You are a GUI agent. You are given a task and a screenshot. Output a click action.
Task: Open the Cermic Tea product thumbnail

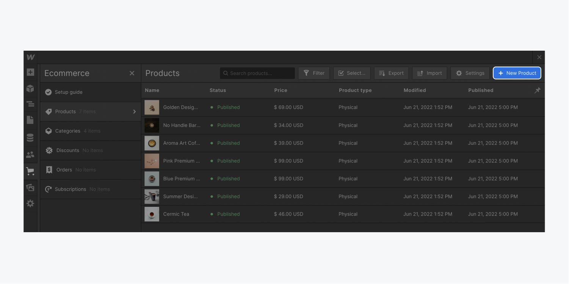click(x=152, y=214)
